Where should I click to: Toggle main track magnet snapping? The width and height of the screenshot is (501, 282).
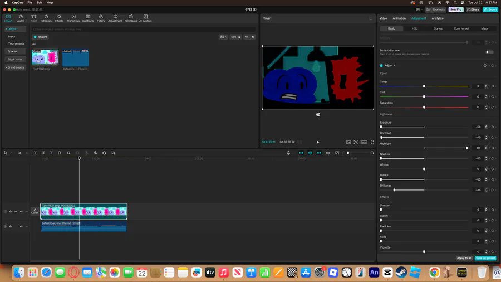tap(301, 153)
